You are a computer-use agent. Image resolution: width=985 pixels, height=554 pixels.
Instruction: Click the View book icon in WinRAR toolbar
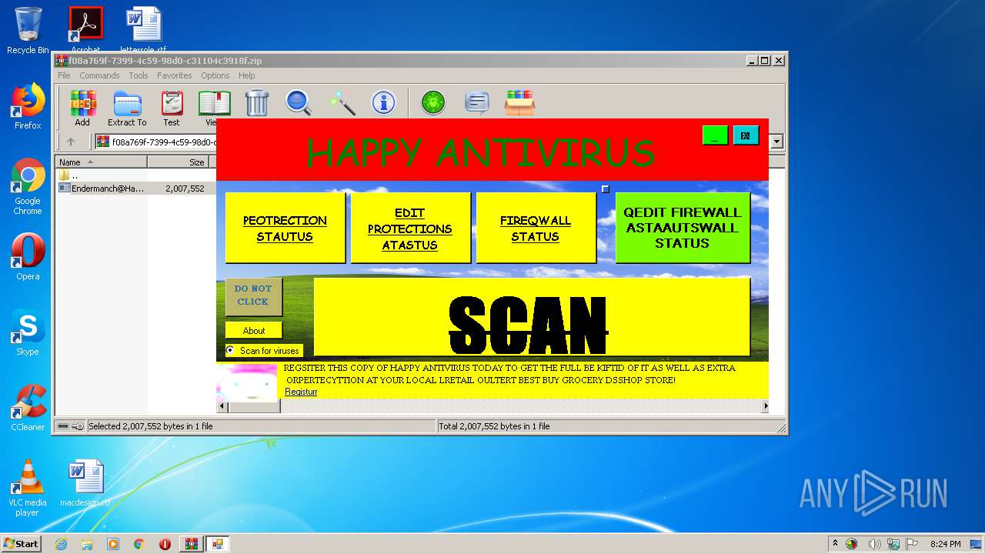tap(214, 103)
